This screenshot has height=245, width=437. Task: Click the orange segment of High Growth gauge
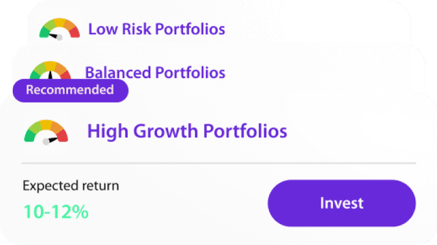point(57,127)
